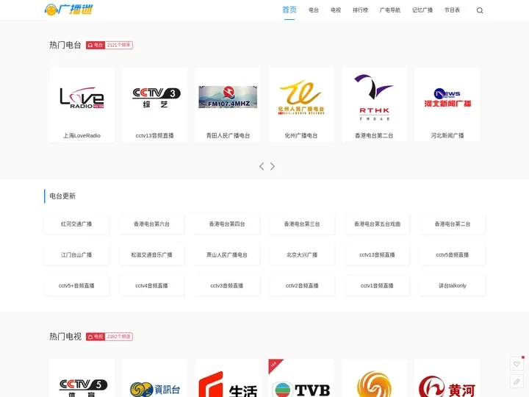
Task: Open 节目表 navigation menu
Action: point(452,10)
